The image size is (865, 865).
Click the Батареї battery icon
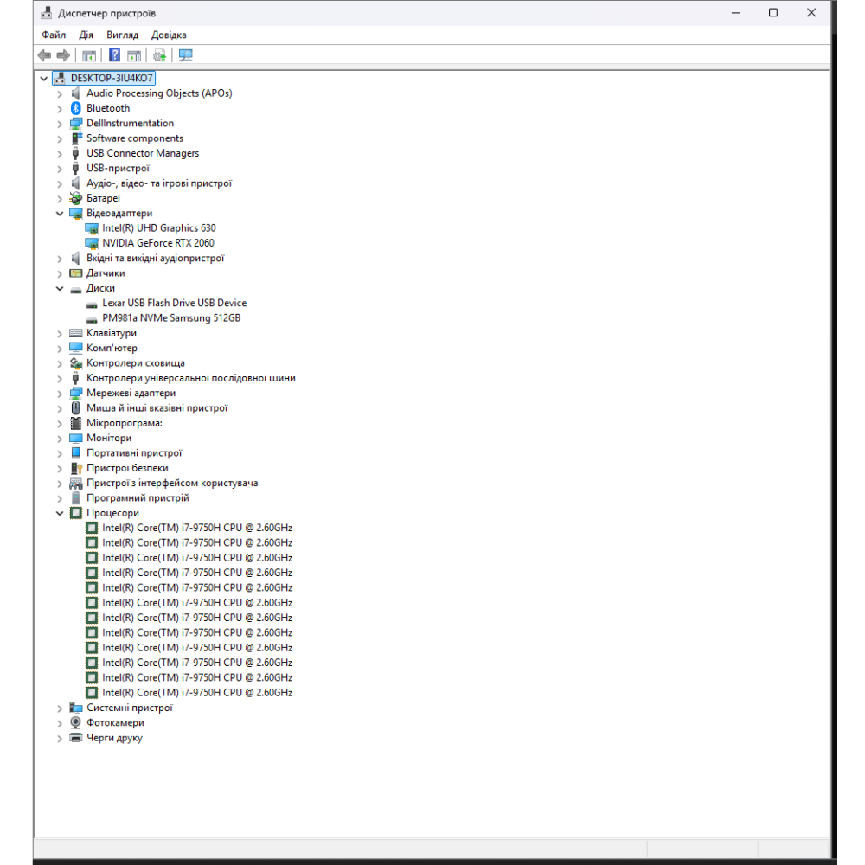point(76,198)
